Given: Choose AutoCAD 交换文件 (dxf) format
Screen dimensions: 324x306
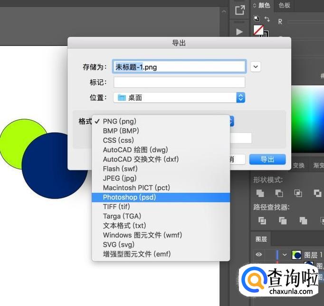Looking at the screenshot, I should point(161,159).
